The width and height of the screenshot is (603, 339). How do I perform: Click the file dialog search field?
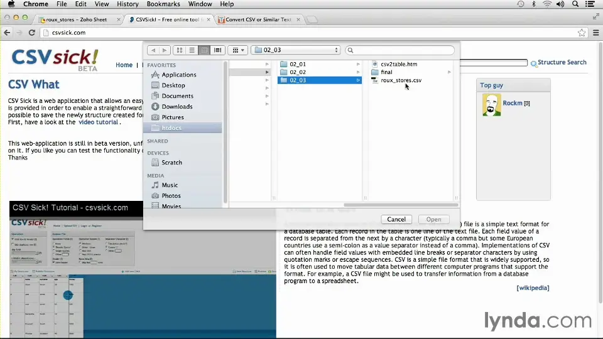(x=399, y=50)
